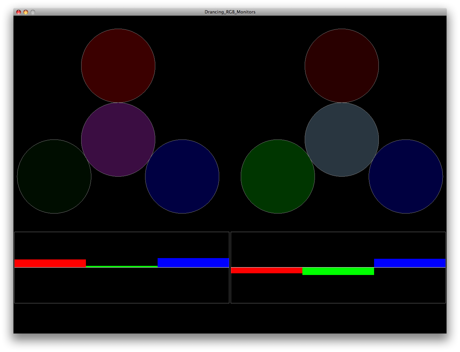Click the yellow minimize control on the window
This screenshot has width=460, height=352.
[25, 11]
